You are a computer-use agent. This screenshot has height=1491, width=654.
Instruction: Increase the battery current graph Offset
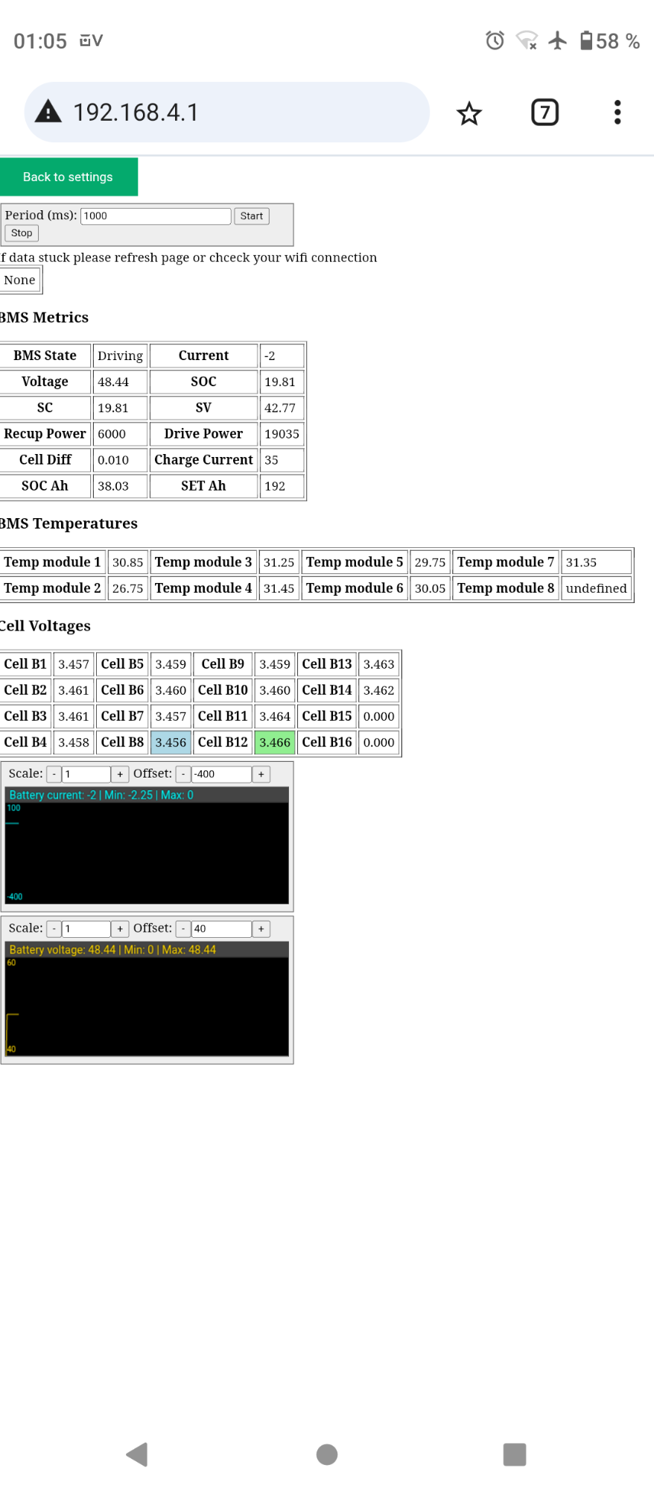(x=261, y=775)
